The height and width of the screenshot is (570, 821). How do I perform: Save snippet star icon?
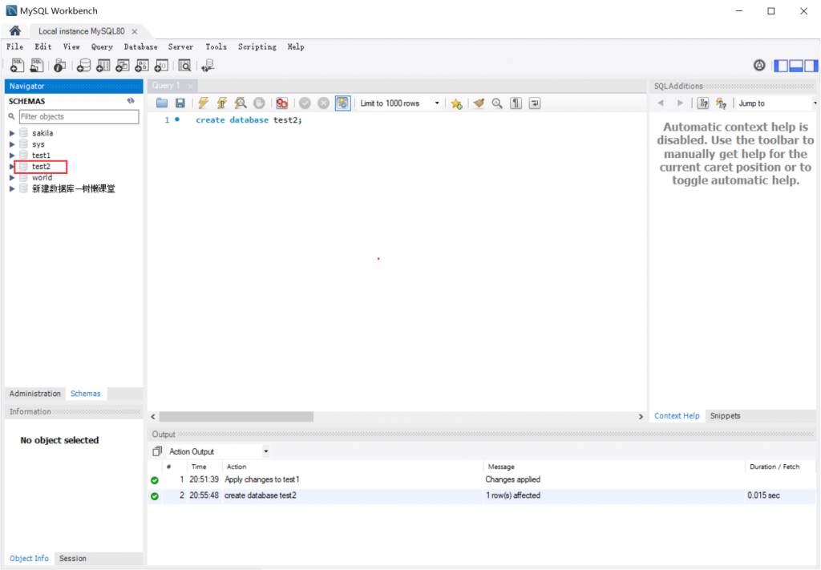456,103
